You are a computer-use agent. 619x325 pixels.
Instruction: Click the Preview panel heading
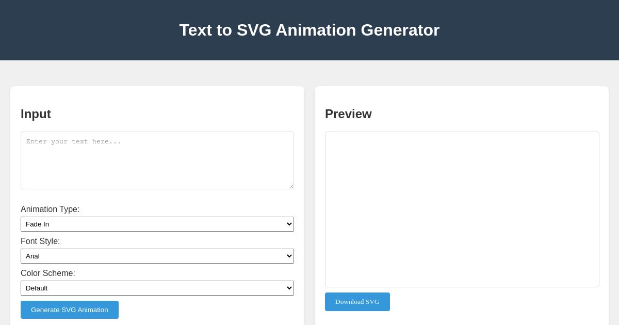tap(348, 114)
